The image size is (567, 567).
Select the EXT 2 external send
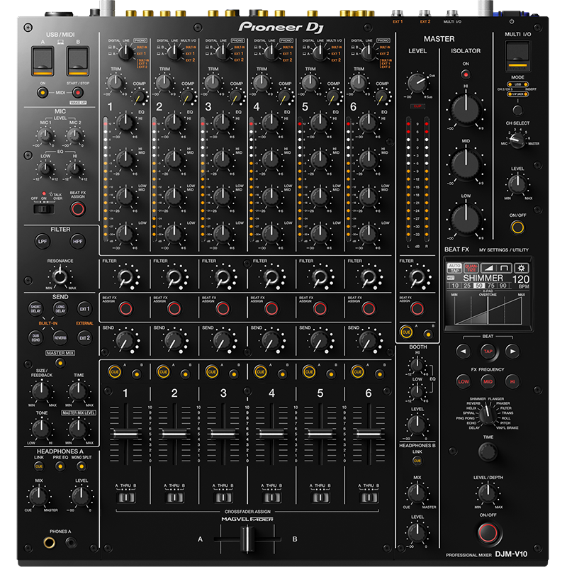tap(84, 337)
